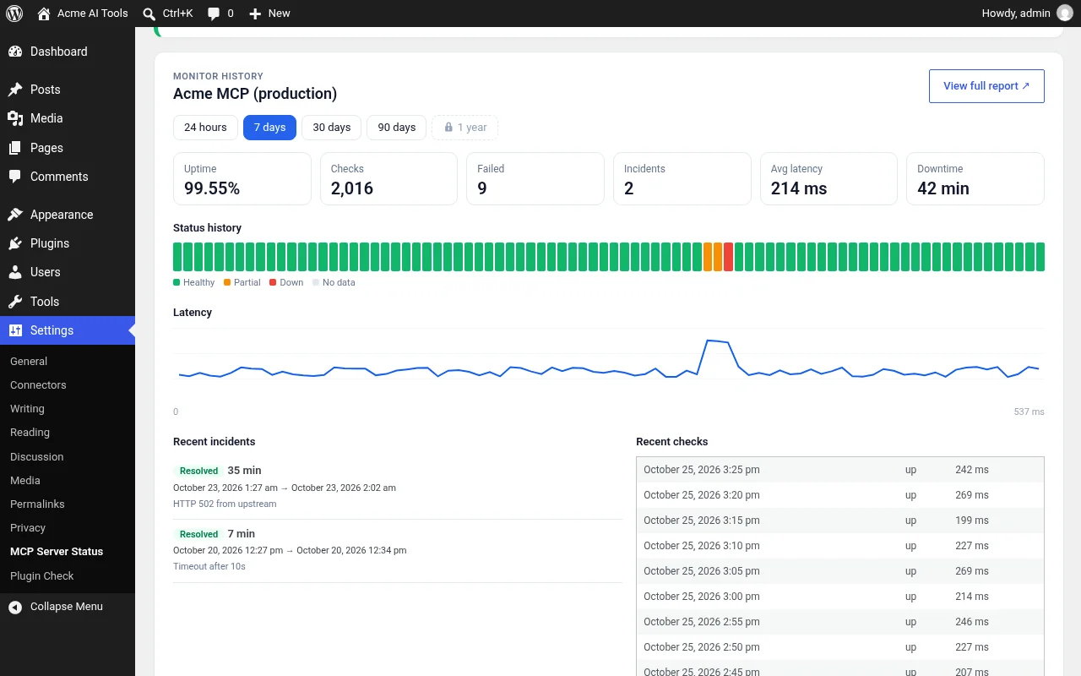The width and height of the screenshot is (1081, 676).
Task: Select the 24 hours range
Action: point(205,128)
